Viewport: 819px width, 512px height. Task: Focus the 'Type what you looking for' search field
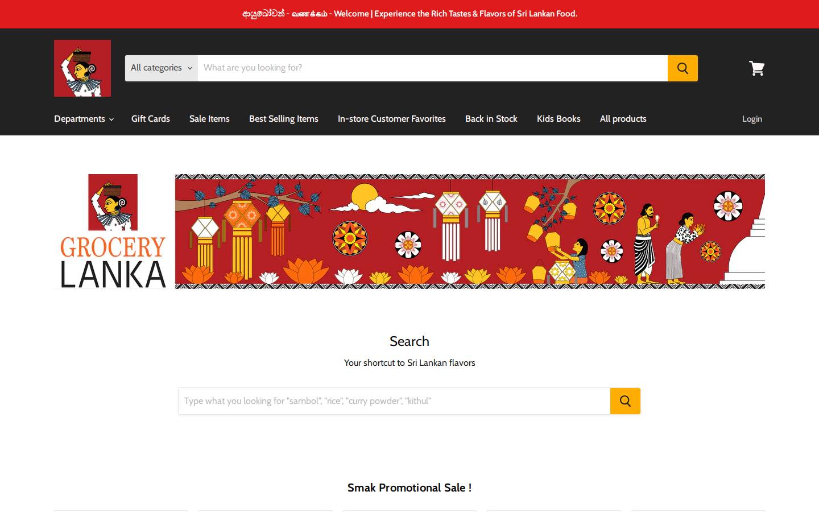pos(394,401)
